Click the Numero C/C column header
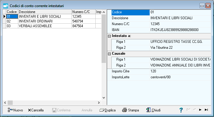Screen dimensions: 214x117 point(84,12)
